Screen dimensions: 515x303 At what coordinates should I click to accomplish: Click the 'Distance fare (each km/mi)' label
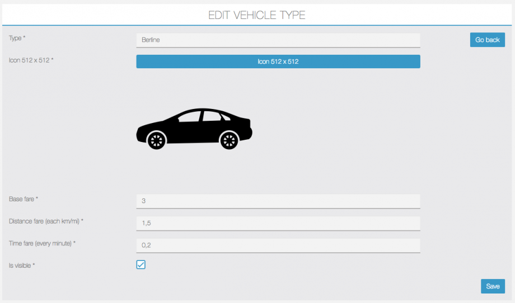tap(46, 221)
